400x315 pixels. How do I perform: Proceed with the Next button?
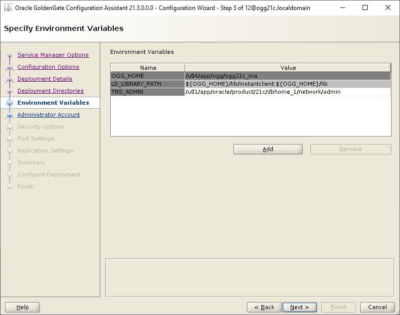click(300, 307)
